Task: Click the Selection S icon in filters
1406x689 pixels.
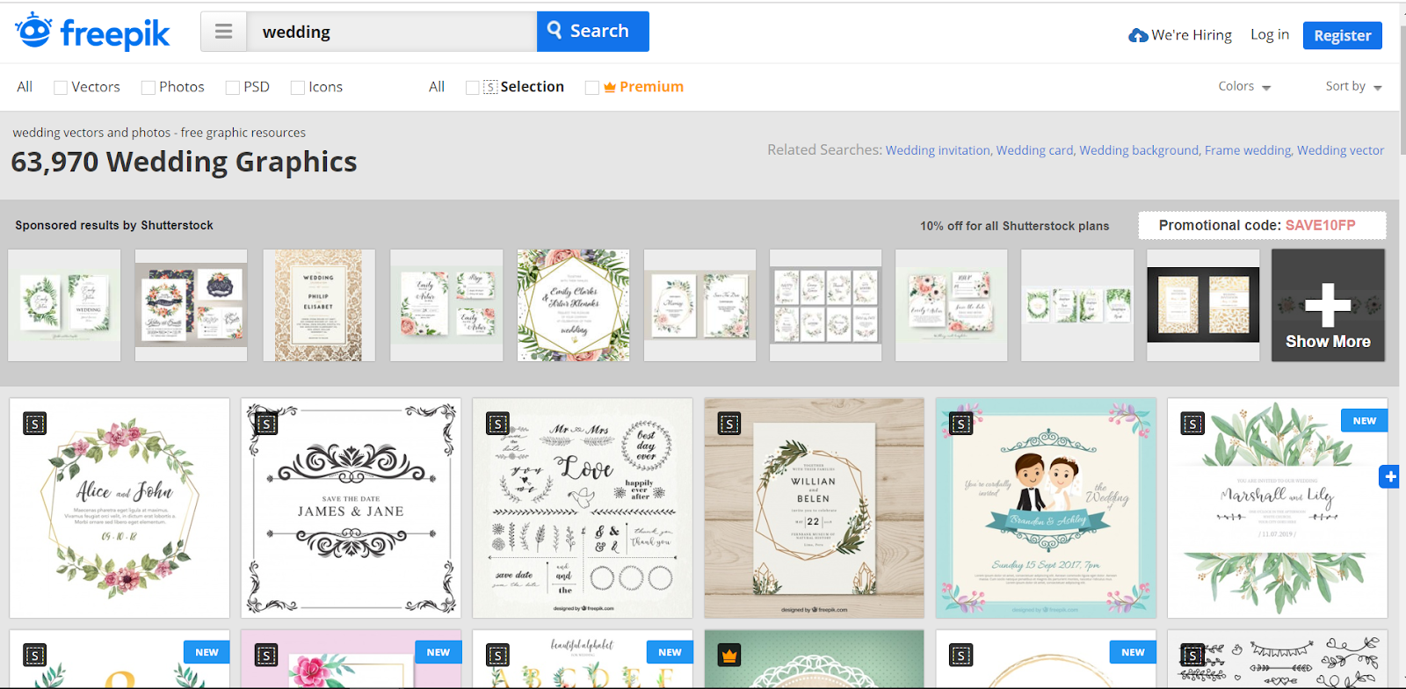Action: [490, 87]
